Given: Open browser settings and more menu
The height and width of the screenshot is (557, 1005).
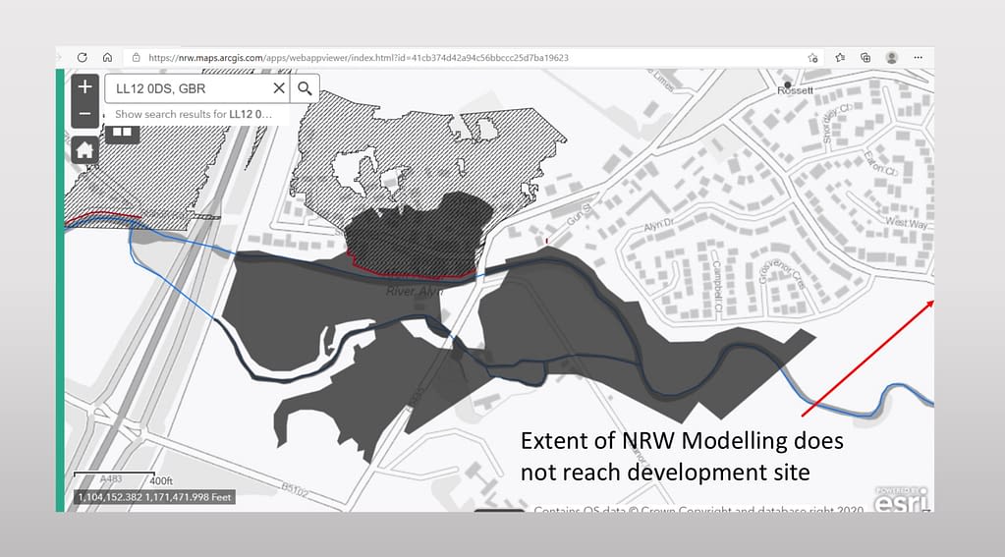Looking at the screenshot, I should [918, 58].
